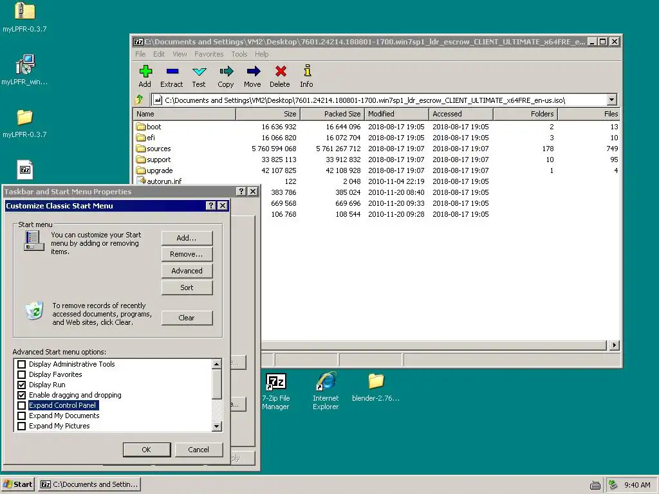Check the Expand My Pictures option
Screen dimensions: 659x494
[x=21, y=426]
